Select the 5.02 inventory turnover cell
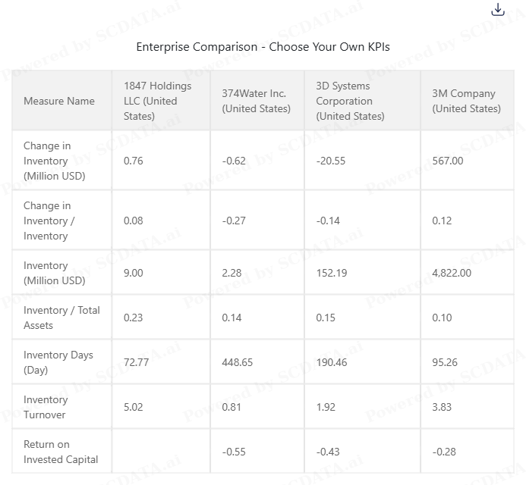This screenshot has height=485, width=526. [x=133, y=407]
